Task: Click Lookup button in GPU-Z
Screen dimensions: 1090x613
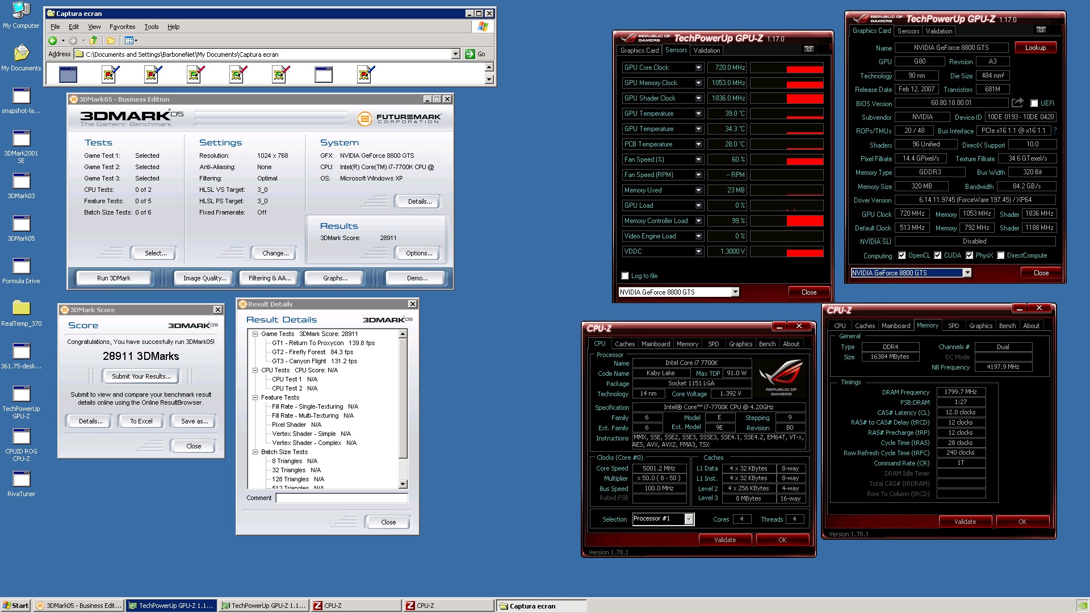Action: coord(1035,48)
